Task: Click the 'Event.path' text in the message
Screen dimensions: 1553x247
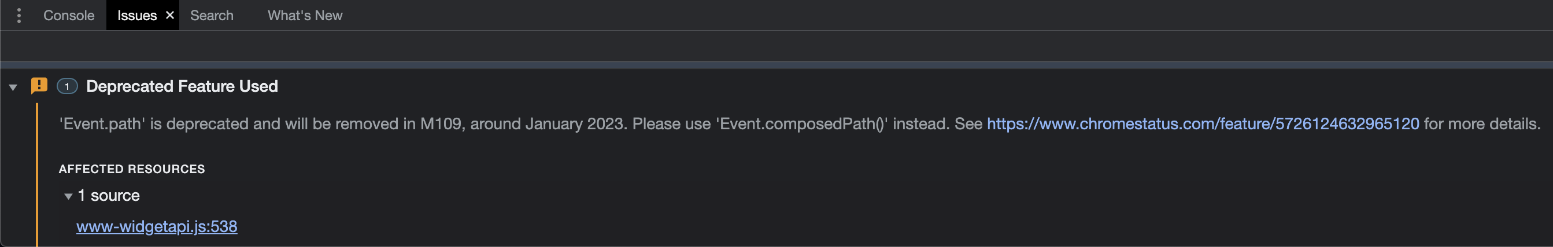Action: tap(102, 124)
